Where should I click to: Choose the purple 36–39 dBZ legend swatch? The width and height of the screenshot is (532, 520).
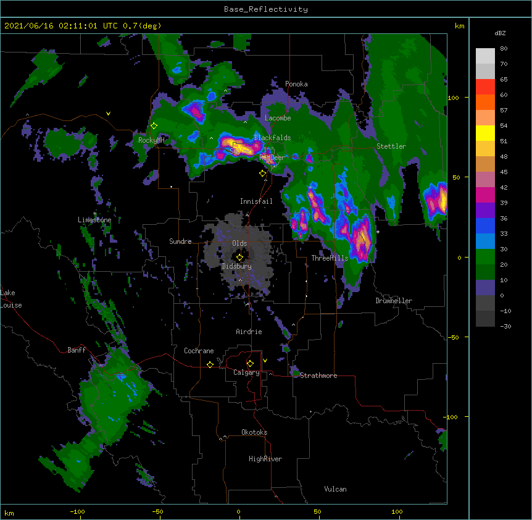pos(485,210)
